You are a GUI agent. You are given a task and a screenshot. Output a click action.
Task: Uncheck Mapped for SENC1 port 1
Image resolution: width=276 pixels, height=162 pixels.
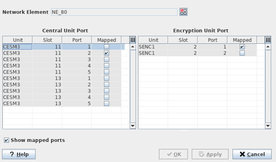(242, 47)
